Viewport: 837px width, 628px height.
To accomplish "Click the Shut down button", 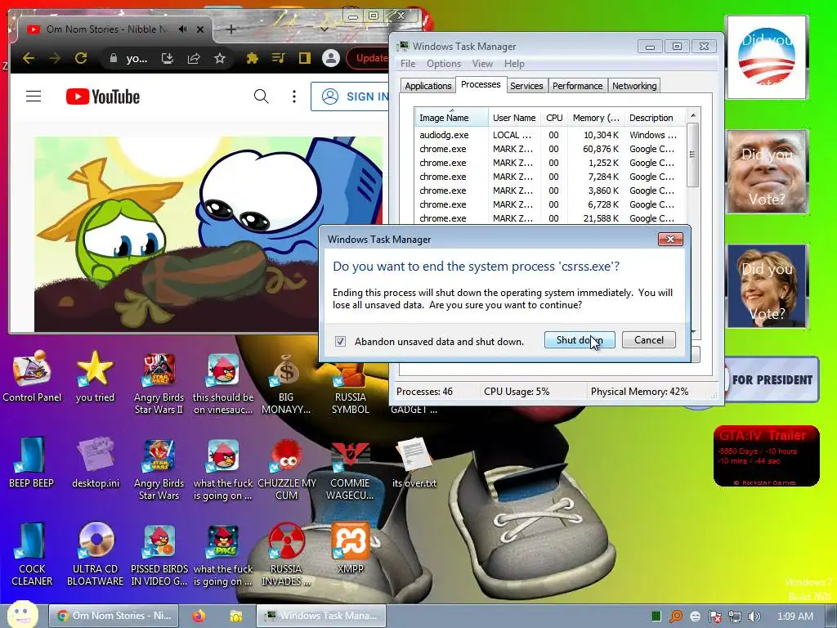I will [580, 340].
